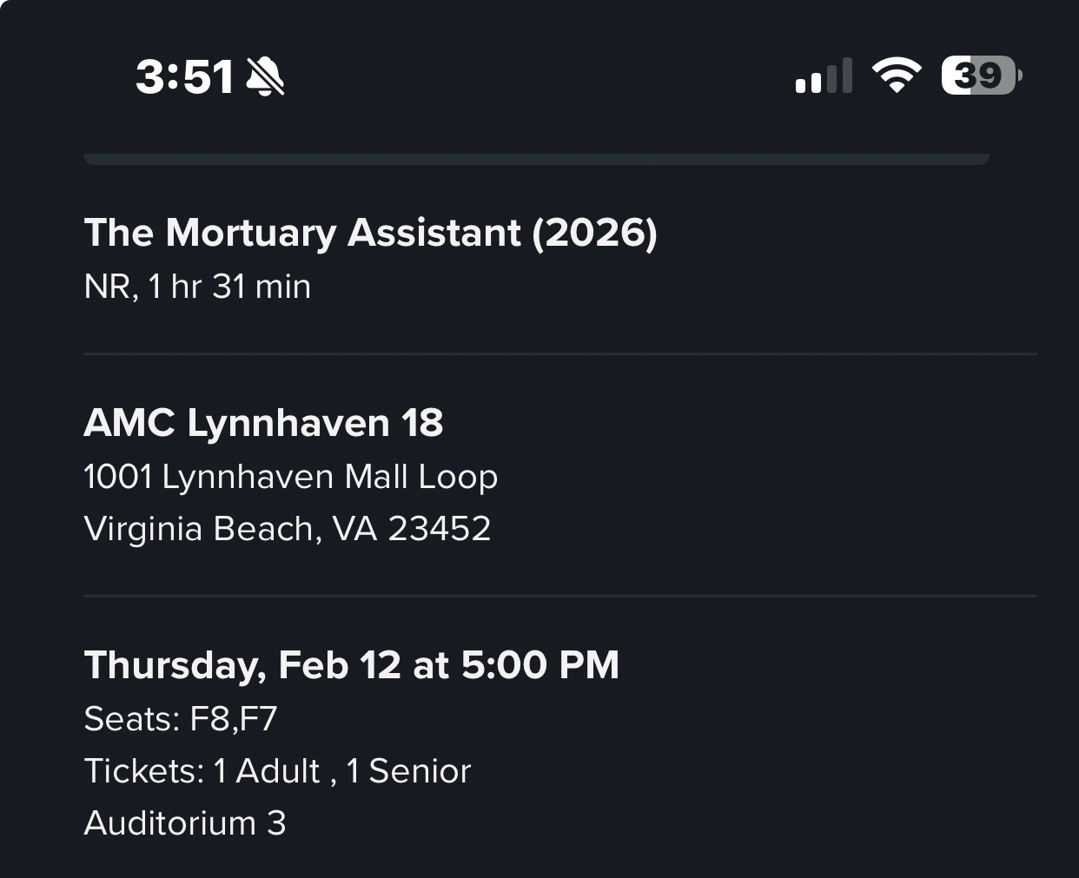
Task: Tap the Seats: F8,F7 line
Action: (180, 719)
